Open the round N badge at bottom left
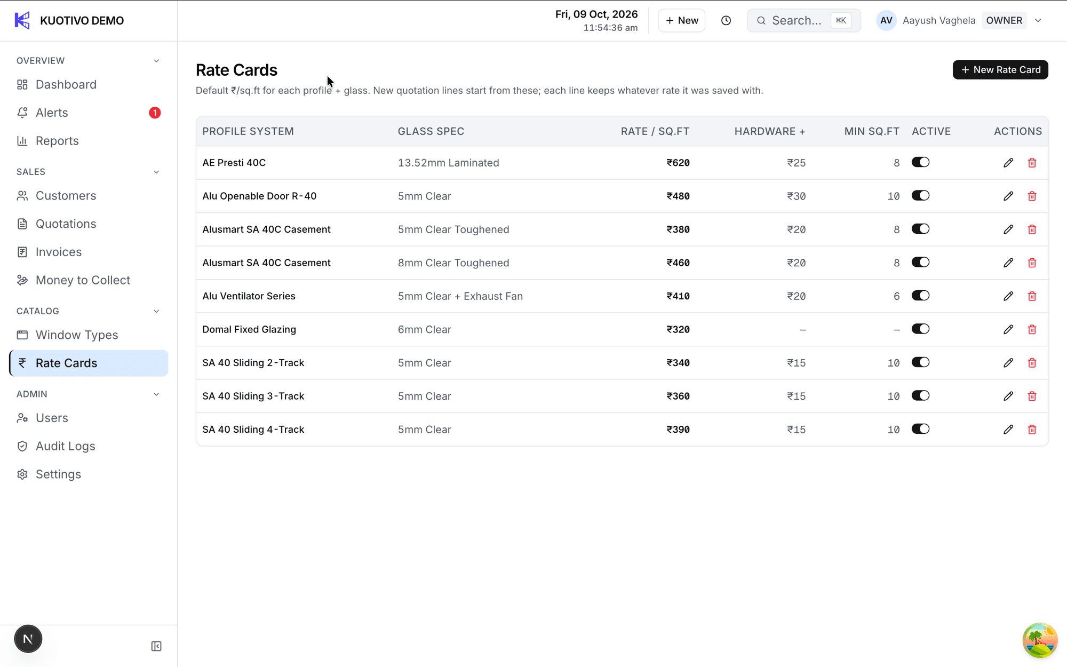Screen dimensions: 1067x667 point(28,639)
